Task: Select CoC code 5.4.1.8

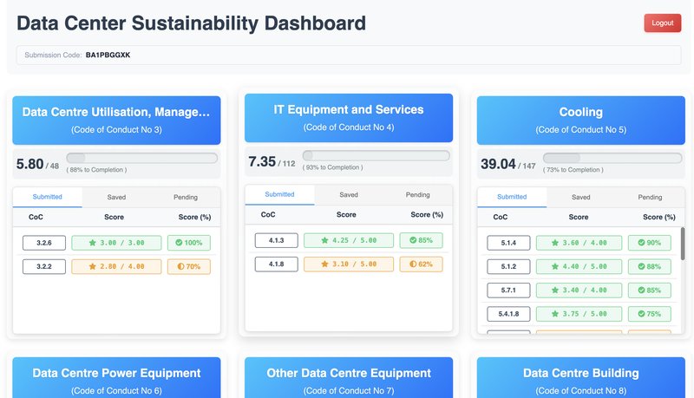Action: click(x=509, y=314)
